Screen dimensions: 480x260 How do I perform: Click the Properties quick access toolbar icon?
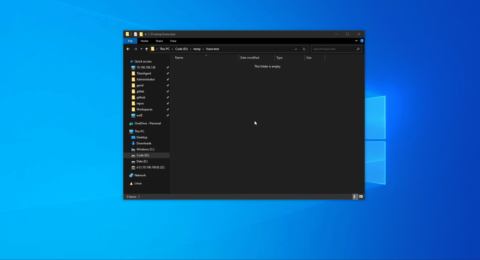pos(136,34)
